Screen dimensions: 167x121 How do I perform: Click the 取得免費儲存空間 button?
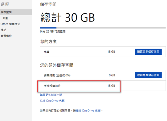tap(148, 75)
